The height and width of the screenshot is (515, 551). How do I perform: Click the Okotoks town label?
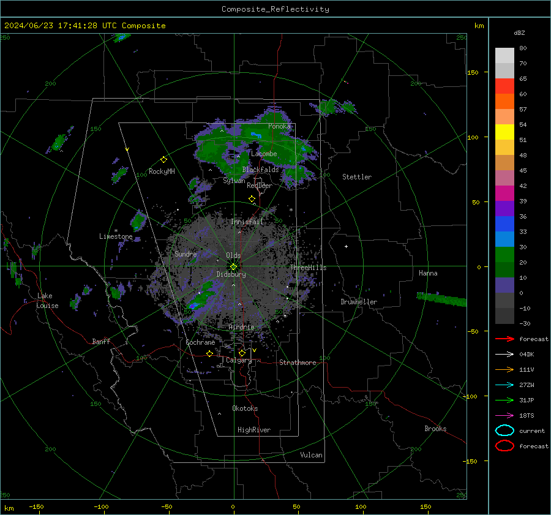tap(245, 408)
